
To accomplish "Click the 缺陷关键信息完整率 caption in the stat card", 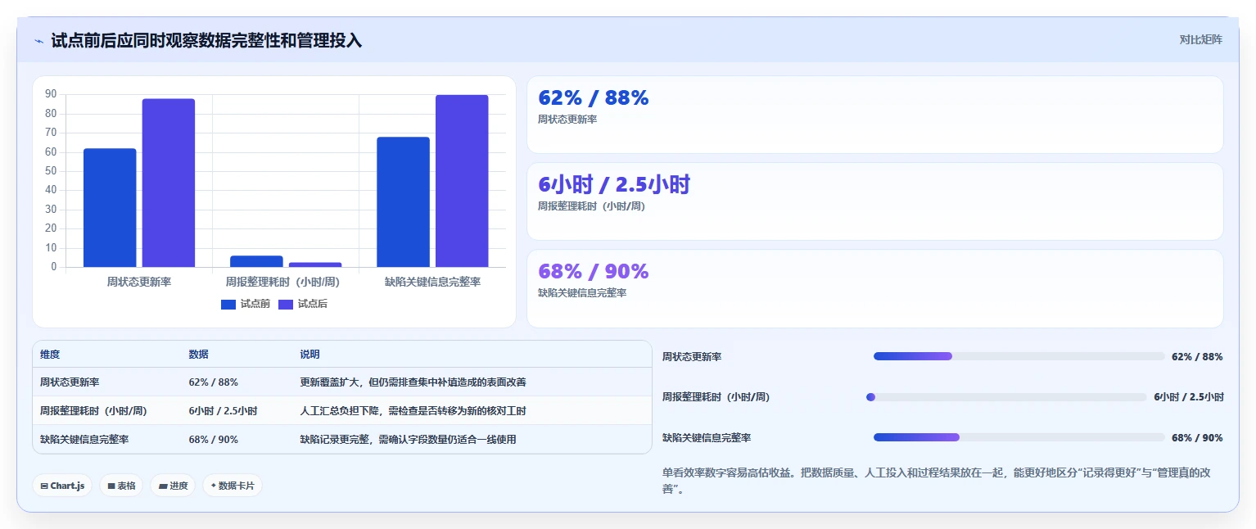I will [582, 293].
